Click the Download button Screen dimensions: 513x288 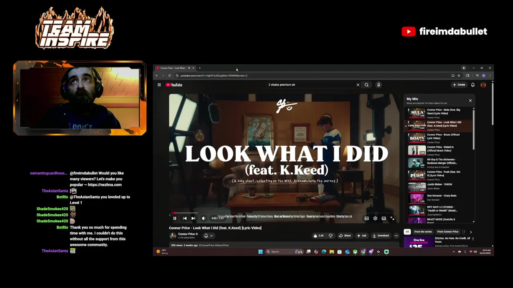pyautogui.click(x=381, y=236)
